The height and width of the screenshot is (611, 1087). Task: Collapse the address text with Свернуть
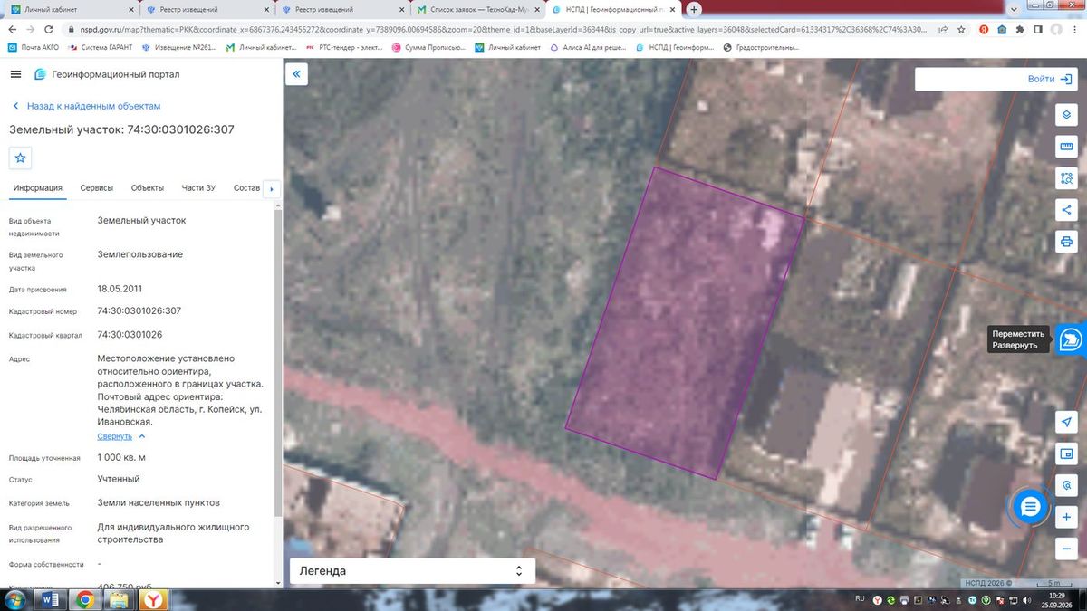coord(121,436)
